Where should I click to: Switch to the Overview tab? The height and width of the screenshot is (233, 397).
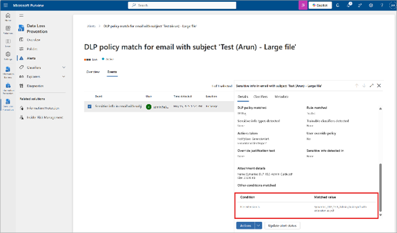point(93,72)
